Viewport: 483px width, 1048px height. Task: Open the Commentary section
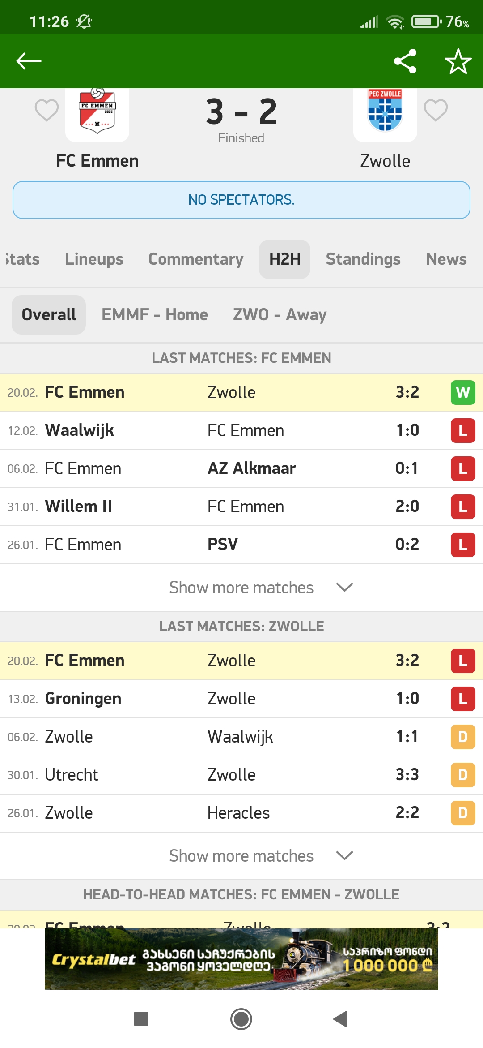point(195,259)
